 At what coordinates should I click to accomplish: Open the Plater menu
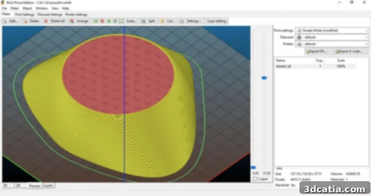click(x=14, y=8)
